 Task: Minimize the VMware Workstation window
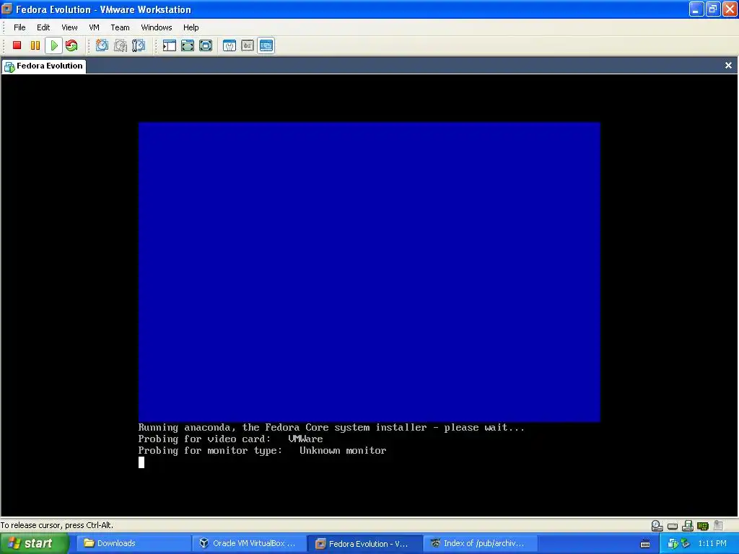(696, 9)
